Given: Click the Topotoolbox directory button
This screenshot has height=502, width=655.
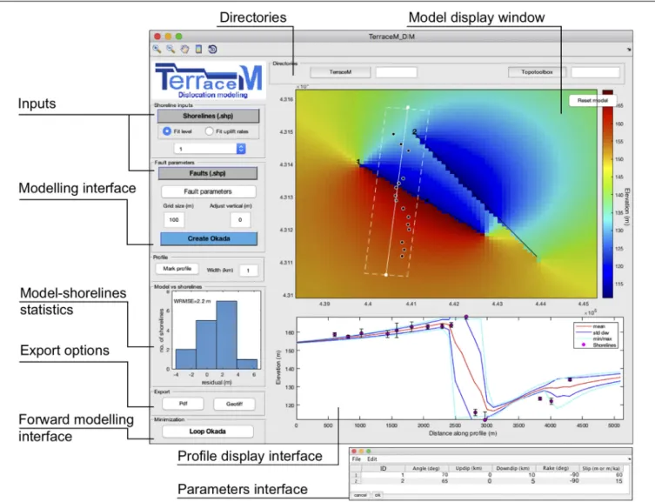Looking at the screenshot, I should (537, 72).
